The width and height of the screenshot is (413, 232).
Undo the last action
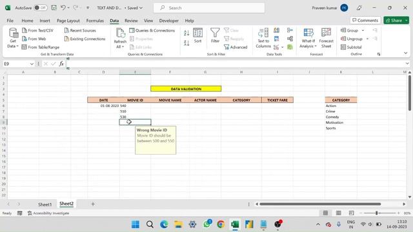coord(63,8)
